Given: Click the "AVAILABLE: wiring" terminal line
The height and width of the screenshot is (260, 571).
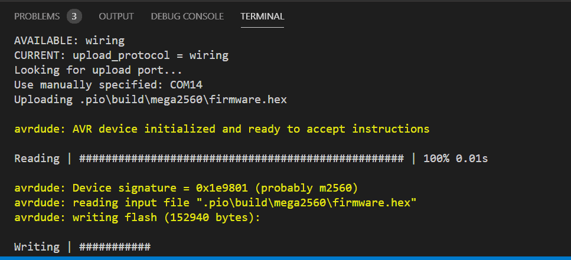Looking at the screenshot, I should (x=69, y=41).
